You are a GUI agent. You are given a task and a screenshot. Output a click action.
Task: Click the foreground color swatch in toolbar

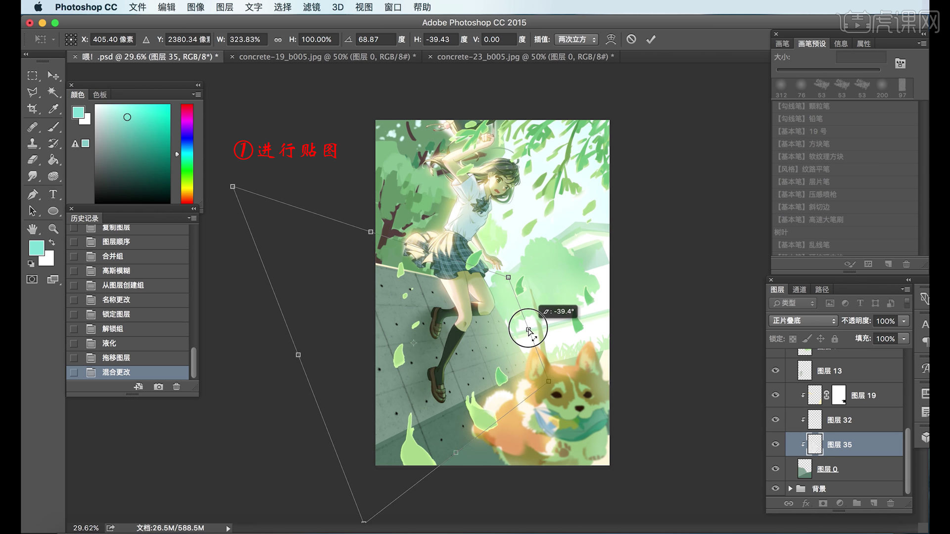click(x=37, y=248)
